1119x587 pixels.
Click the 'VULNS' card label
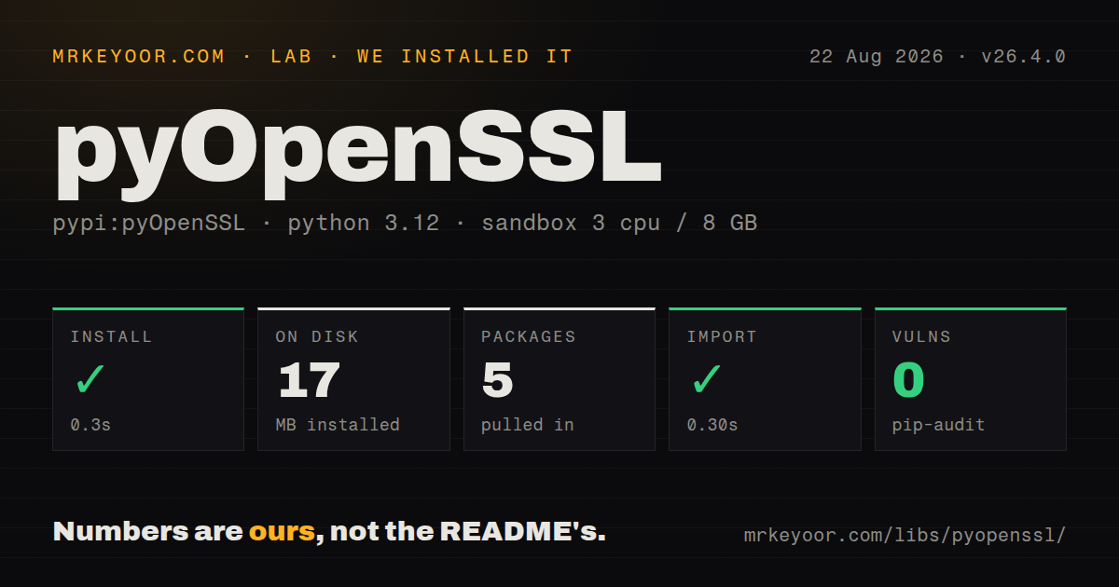pos(921,337)
